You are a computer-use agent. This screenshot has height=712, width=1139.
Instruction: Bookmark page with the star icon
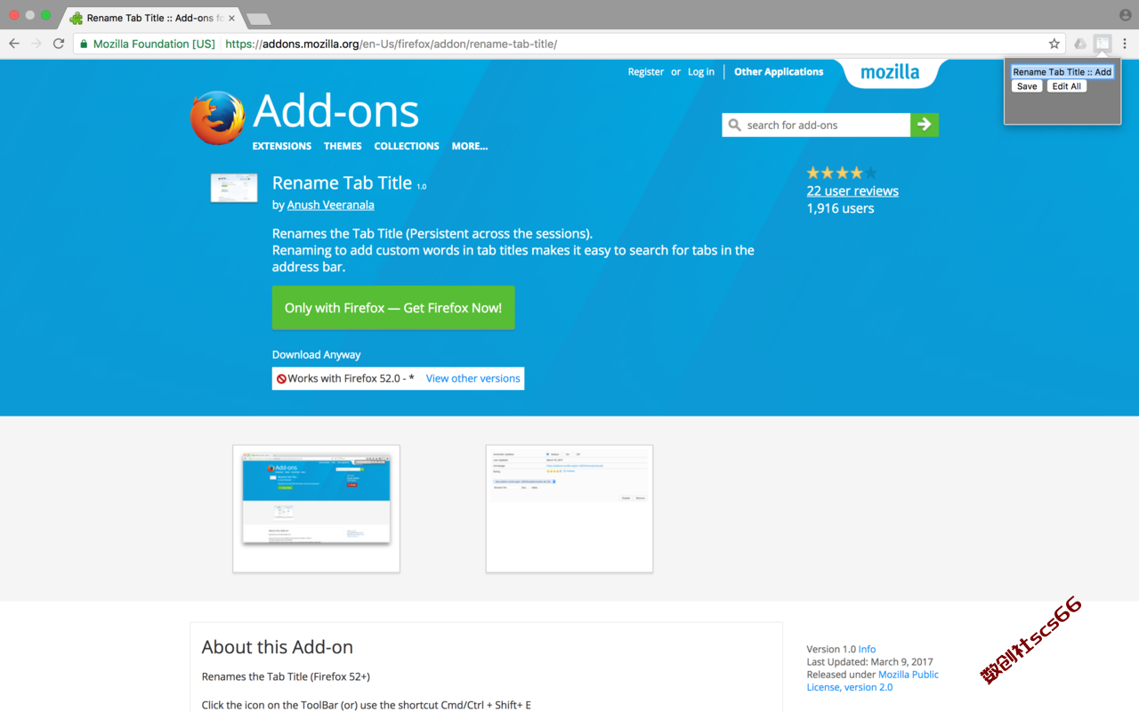click(1054, 44)
